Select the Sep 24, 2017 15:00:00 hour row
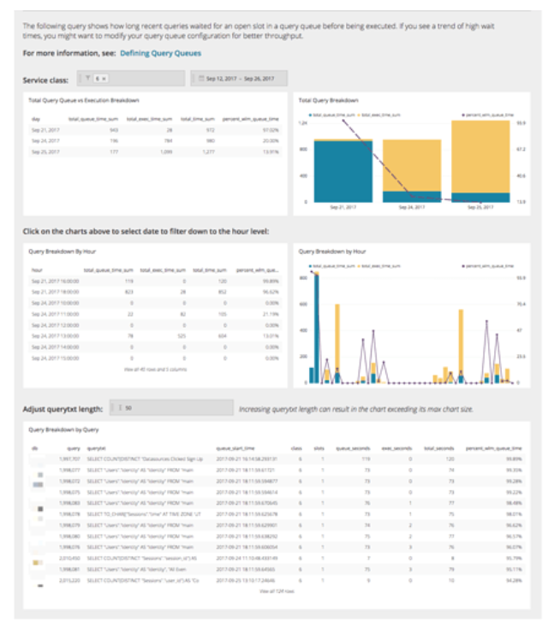 tap(155, 358)
